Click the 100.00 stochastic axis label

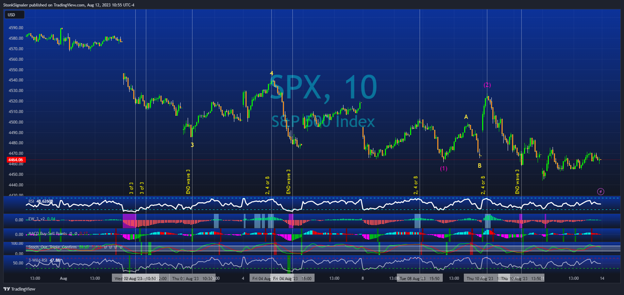click(x=17, y=243)
